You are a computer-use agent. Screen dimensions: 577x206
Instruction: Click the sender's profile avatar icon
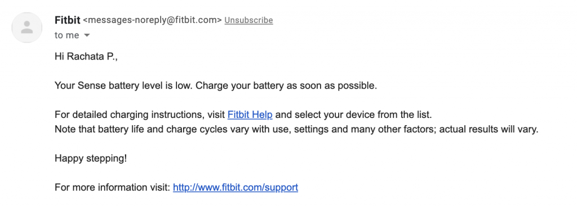pos(27,28)
